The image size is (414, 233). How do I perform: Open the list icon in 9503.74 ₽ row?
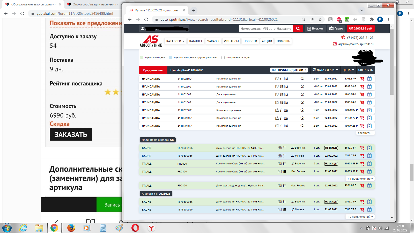pos(282,102)
